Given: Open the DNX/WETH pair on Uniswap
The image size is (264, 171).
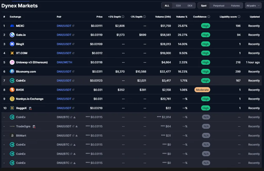Looking at the screenshot, I should pos(64,62).
